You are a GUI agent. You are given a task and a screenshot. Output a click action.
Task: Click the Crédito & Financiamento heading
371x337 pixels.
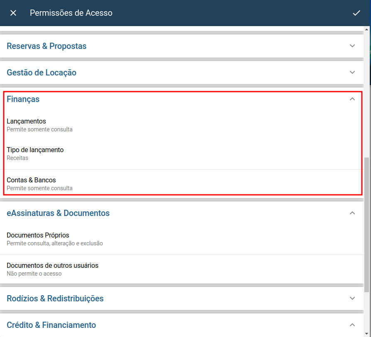pos(51,325)
